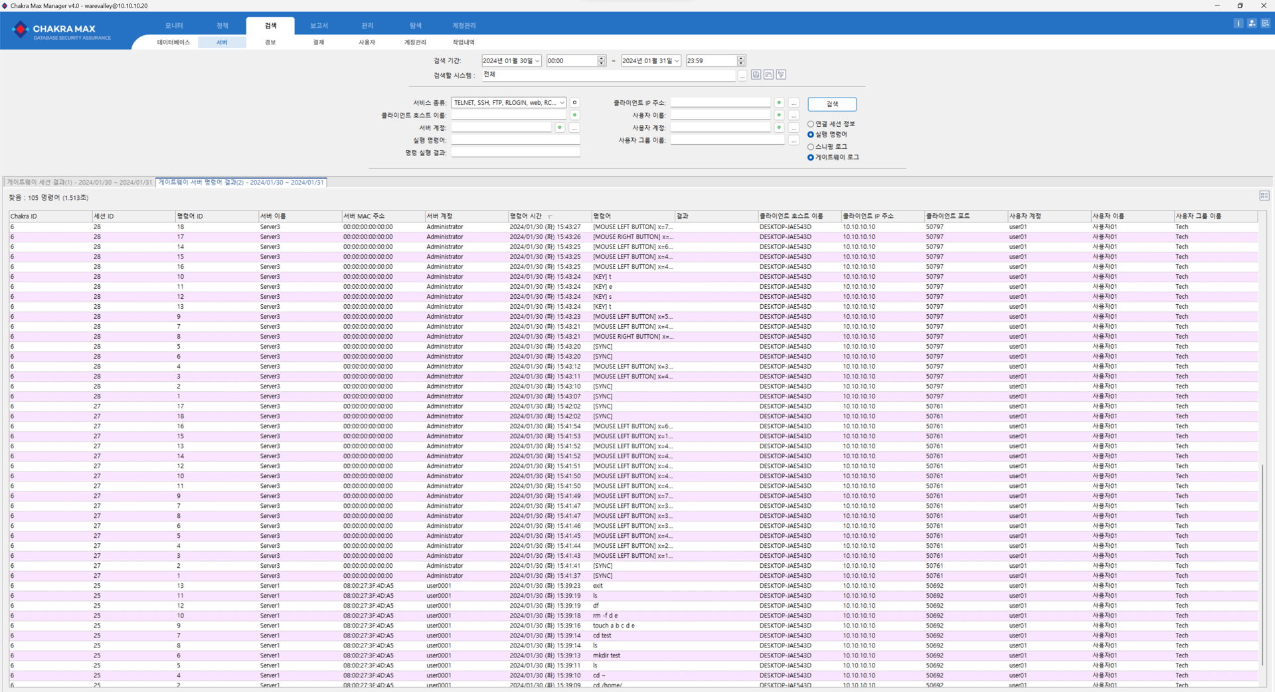This screenshot has width=1275, height=692.
Task: Switch to 경보 sub-tab
Action: coord(270,42)
